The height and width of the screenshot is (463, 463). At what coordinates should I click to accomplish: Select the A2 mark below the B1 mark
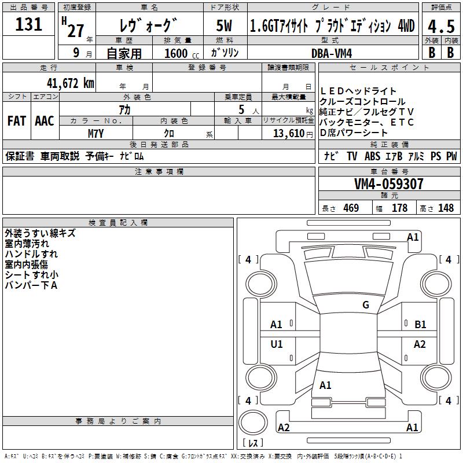click(x=420, y=344)
